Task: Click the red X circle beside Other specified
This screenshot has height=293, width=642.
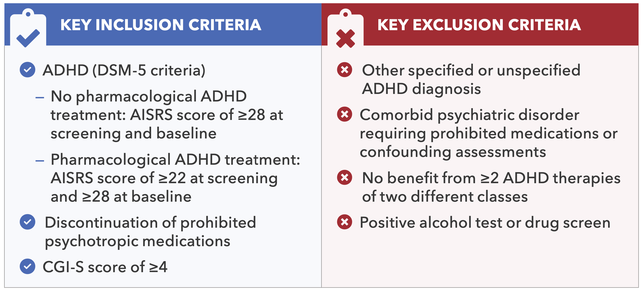Action: [x=344, y=70]
